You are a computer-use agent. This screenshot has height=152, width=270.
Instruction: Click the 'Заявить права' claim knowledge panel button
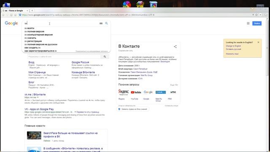click(133, 109)
